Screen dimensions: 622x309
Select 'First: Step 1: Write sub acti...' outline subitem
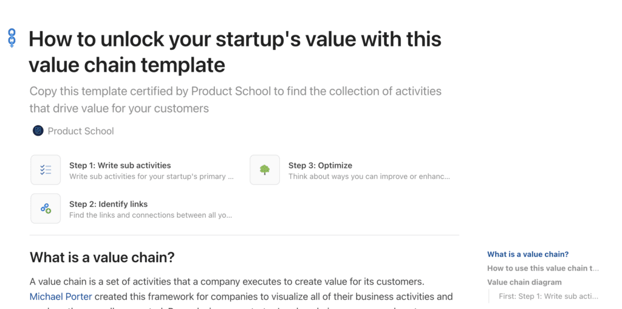[548, 296]
